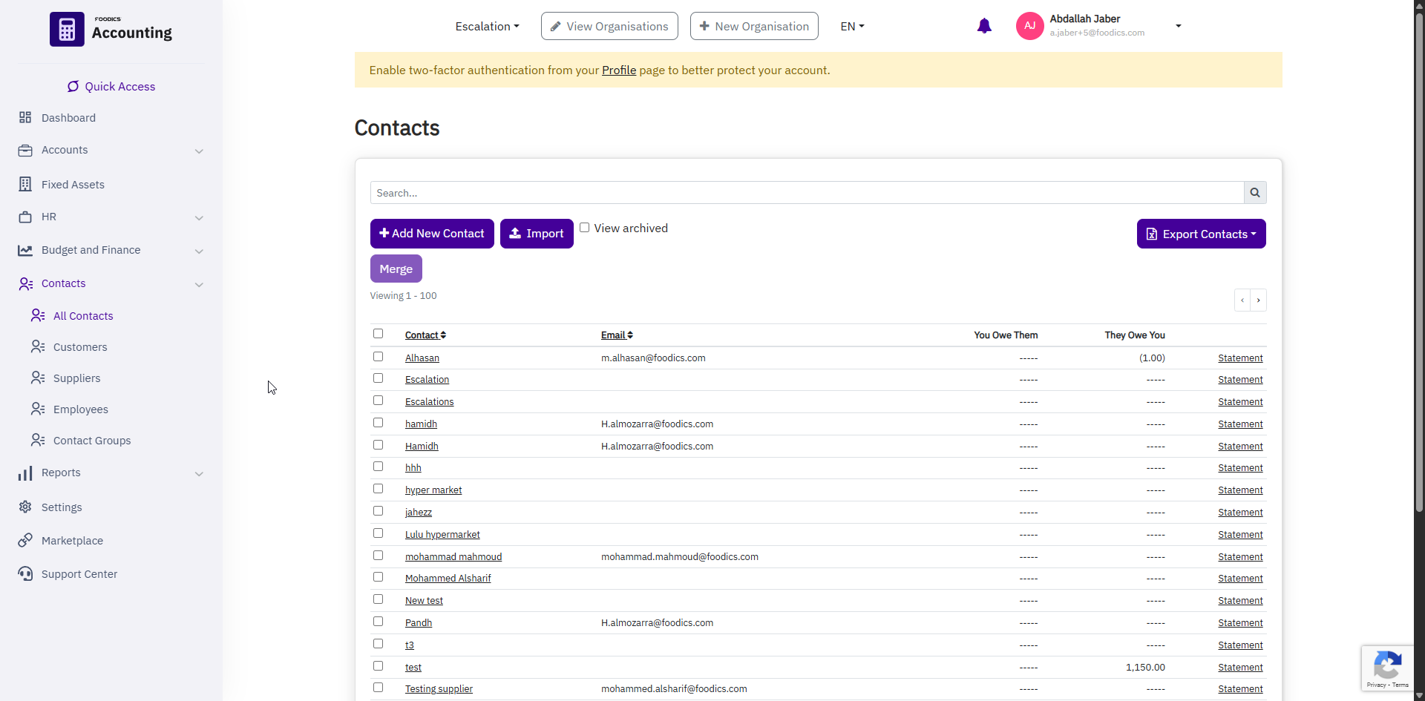Open the Export Contacts dropdown
Viewport: 1425px width, 701px height.
1201,234
